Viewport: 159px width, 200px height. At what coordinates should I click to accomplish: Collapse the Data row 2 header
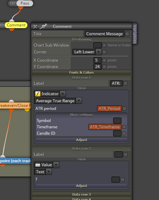click(82, 149)
